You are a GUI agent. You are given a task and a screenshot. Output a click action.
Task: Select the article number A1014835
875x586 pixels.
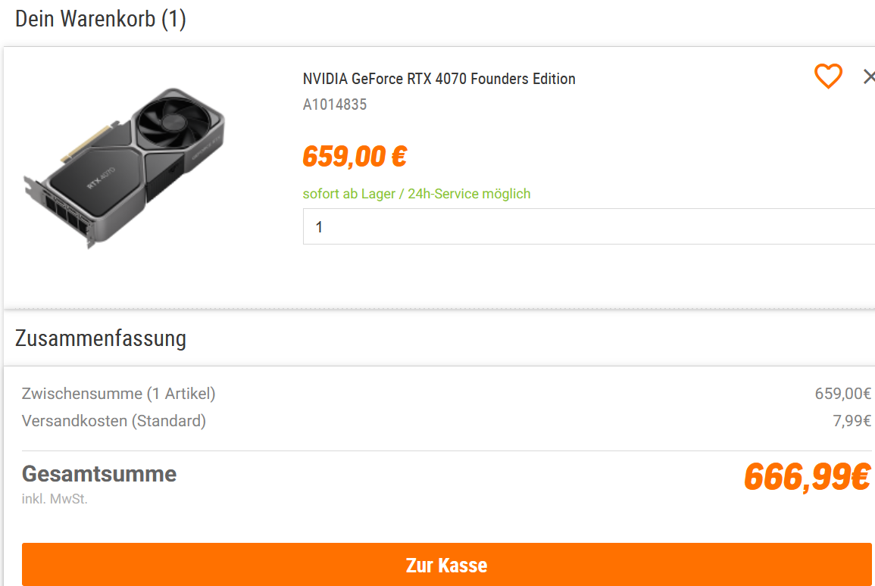pos(335,104)
